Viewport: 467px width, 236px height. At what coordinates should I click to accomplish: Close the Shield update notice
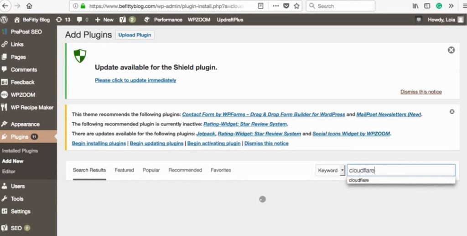pyautogui.click(x=451, y=50)
